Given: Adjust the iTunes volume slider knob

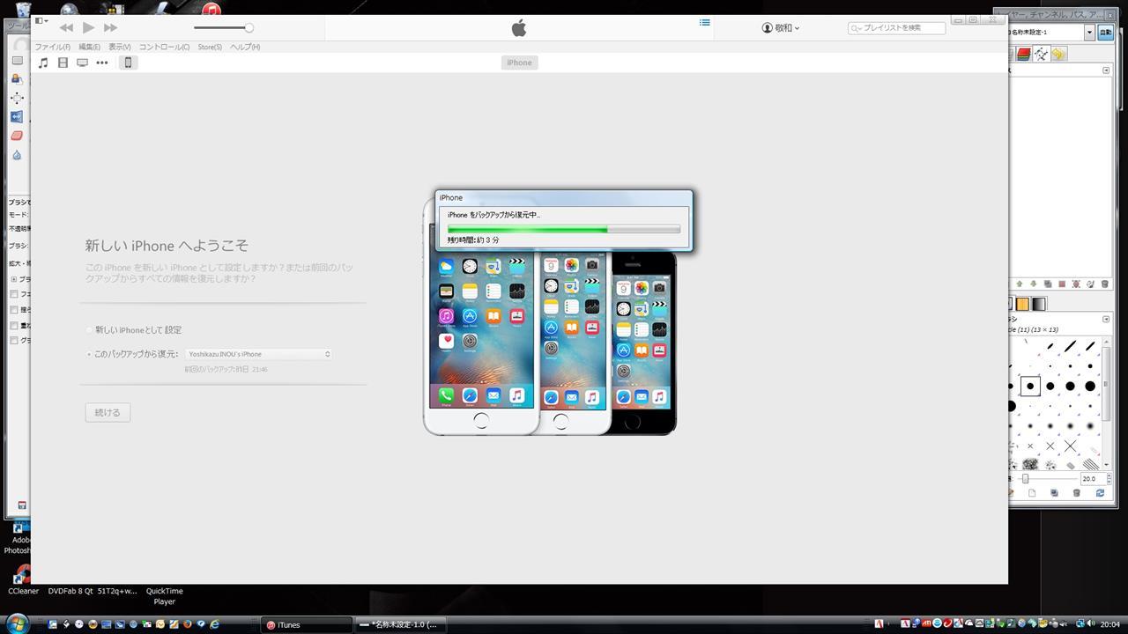Looking at the screenshot, I should click(x=249, y=28).
